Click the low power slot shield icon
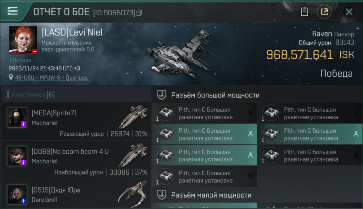This screenshot has height=209, width=363. 162,195
